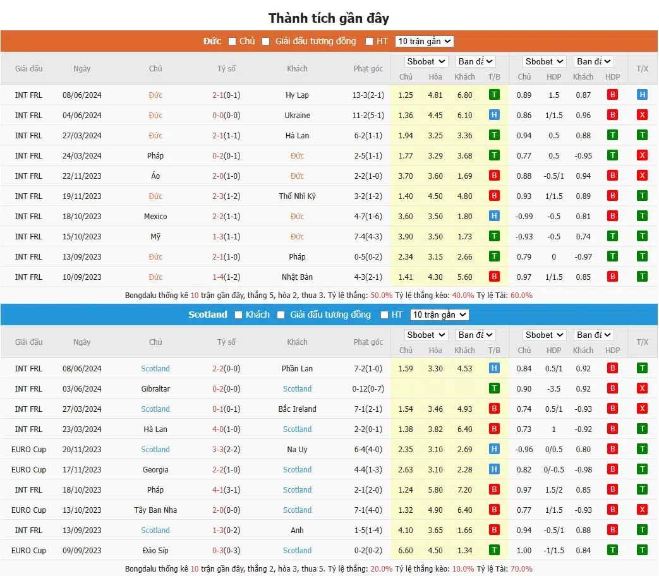Click red X badge in Tây Ban Nha–Scotland row
Image resolution: width=659 pixels, height=576 pixels.
point(642,510)
